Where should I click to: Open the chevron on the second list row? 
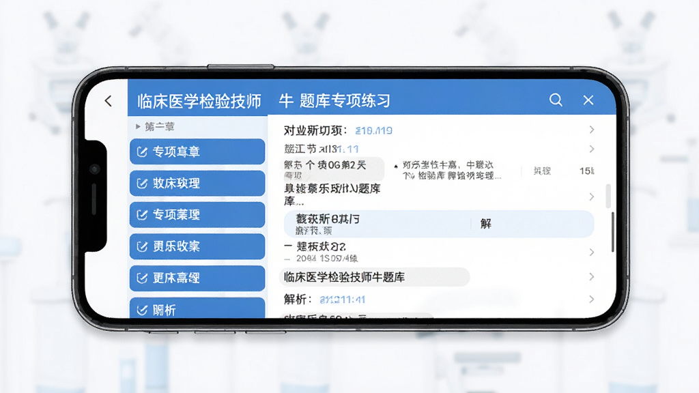592,149
